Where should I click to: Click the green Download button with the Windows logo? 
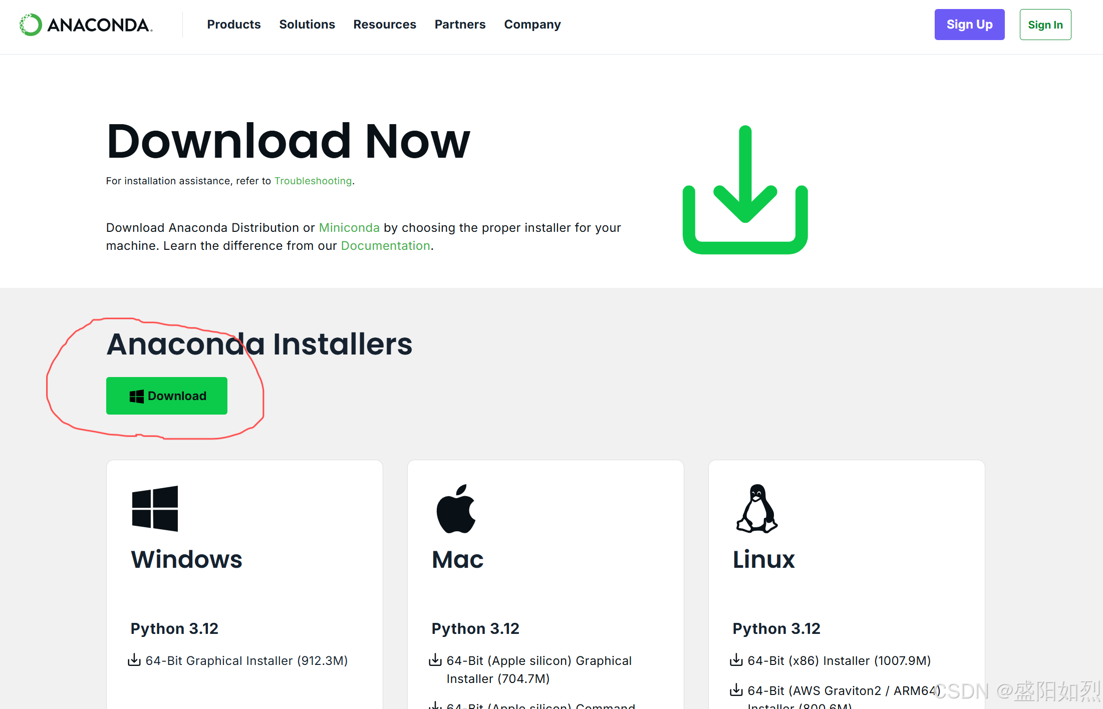[167, 396]
